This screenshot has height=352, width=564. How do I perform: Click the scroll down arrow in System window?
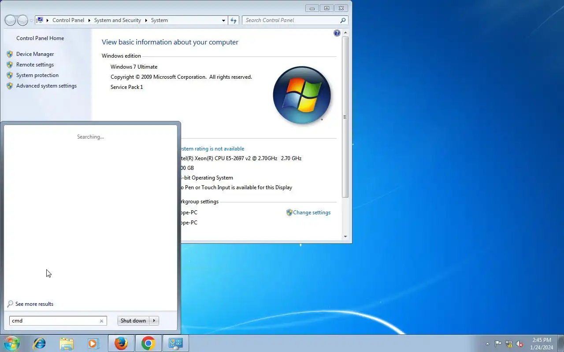point(345,236)
